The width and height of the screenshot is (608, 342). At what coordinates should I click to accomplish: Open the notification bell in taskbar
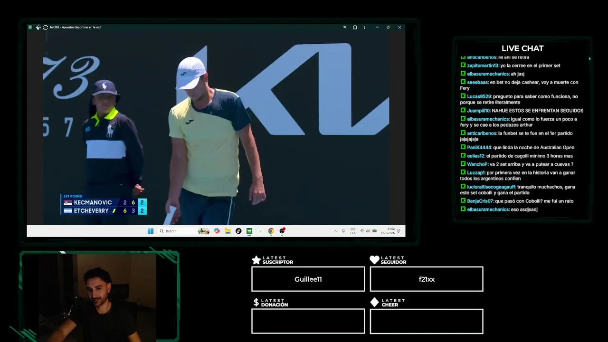[399, 231]
